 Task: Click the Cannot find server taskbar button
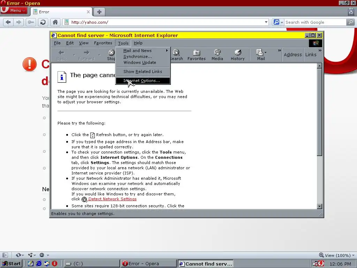(205, 264)
